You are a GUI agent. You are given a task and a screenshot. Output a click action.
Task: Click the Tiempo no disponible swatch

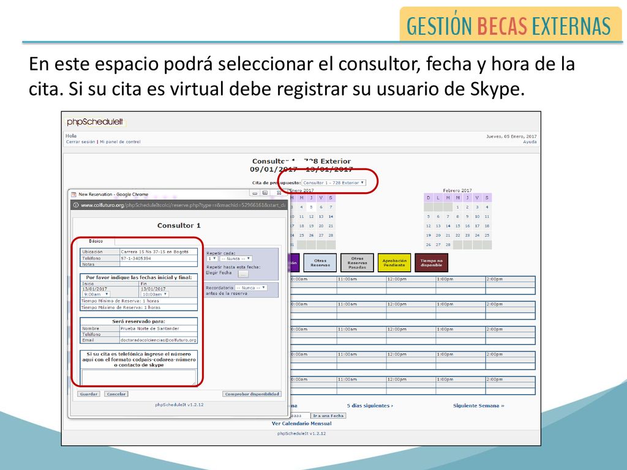pyautogui.click(x=431, y=263)
